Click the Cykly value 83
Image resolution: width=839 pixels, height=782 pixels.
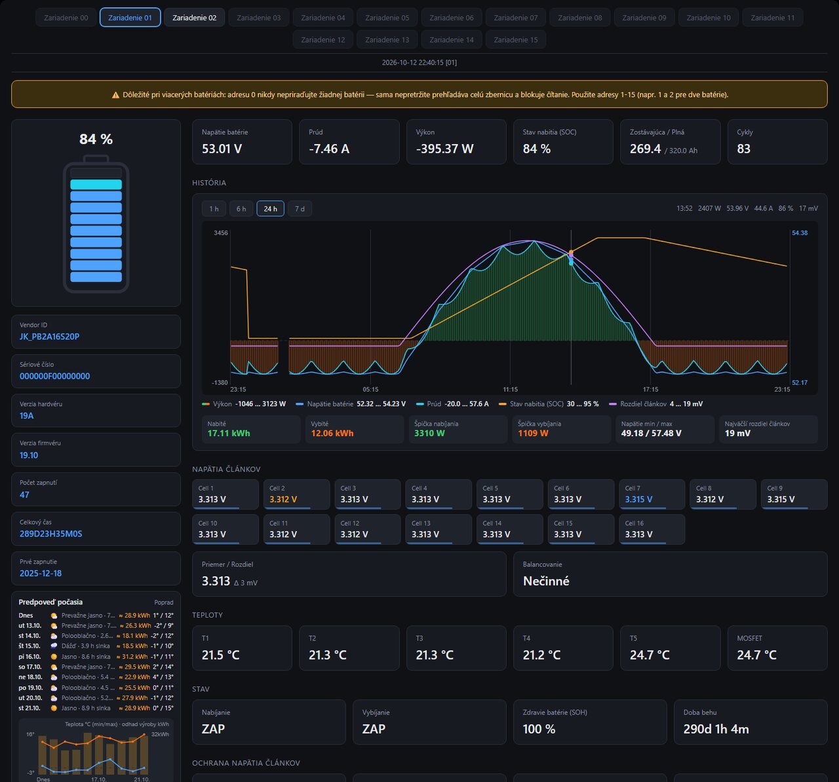(743, 149)
